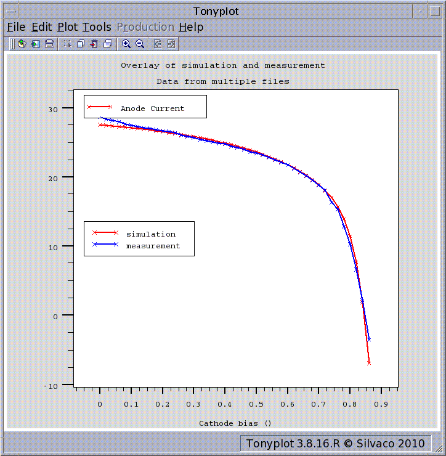This screenshot has width=446, height=456.
Task: Click the Tonyplot title bar text
Action: pyautogui.click(x=216, y=11)
